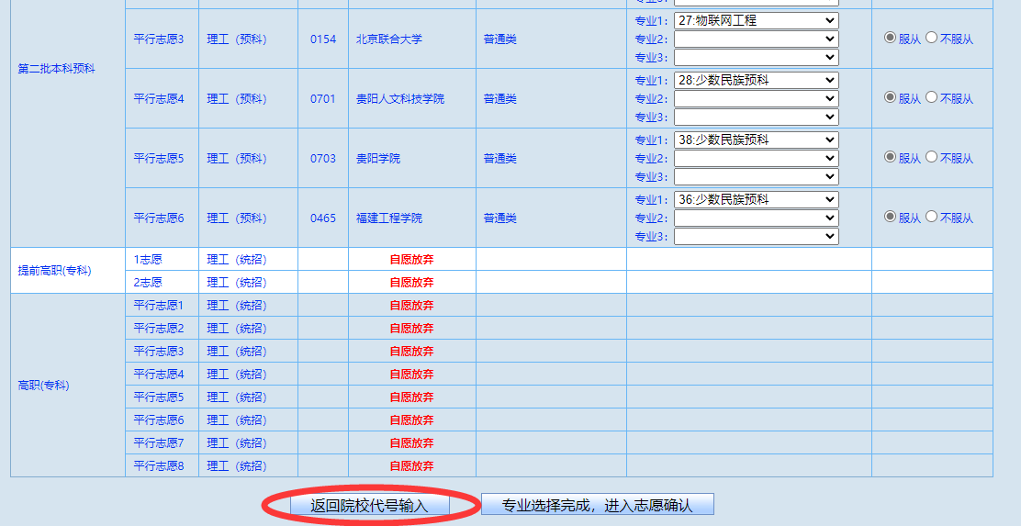
Task: Open 专业1 dropdown showing 27:物联网工程
Action: (x=756, y=21)
